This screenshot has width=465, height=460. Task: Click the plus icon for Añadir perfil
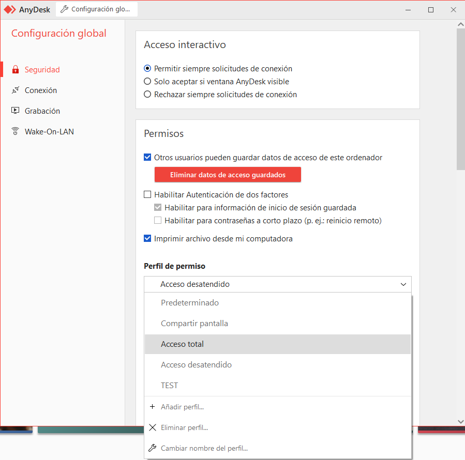click(153, 407)
